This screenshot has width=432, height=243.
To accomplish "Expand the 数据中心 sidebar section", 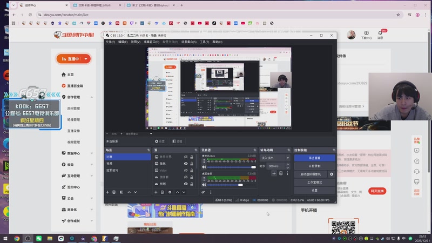I will (92, 153).
